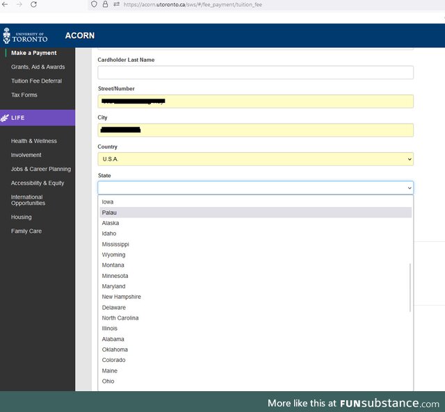The width and height of the screenshot is (445, 412).
Task: Open Grants, Aid & Awards
Action: pyautogui.click(x=38, y=67)
